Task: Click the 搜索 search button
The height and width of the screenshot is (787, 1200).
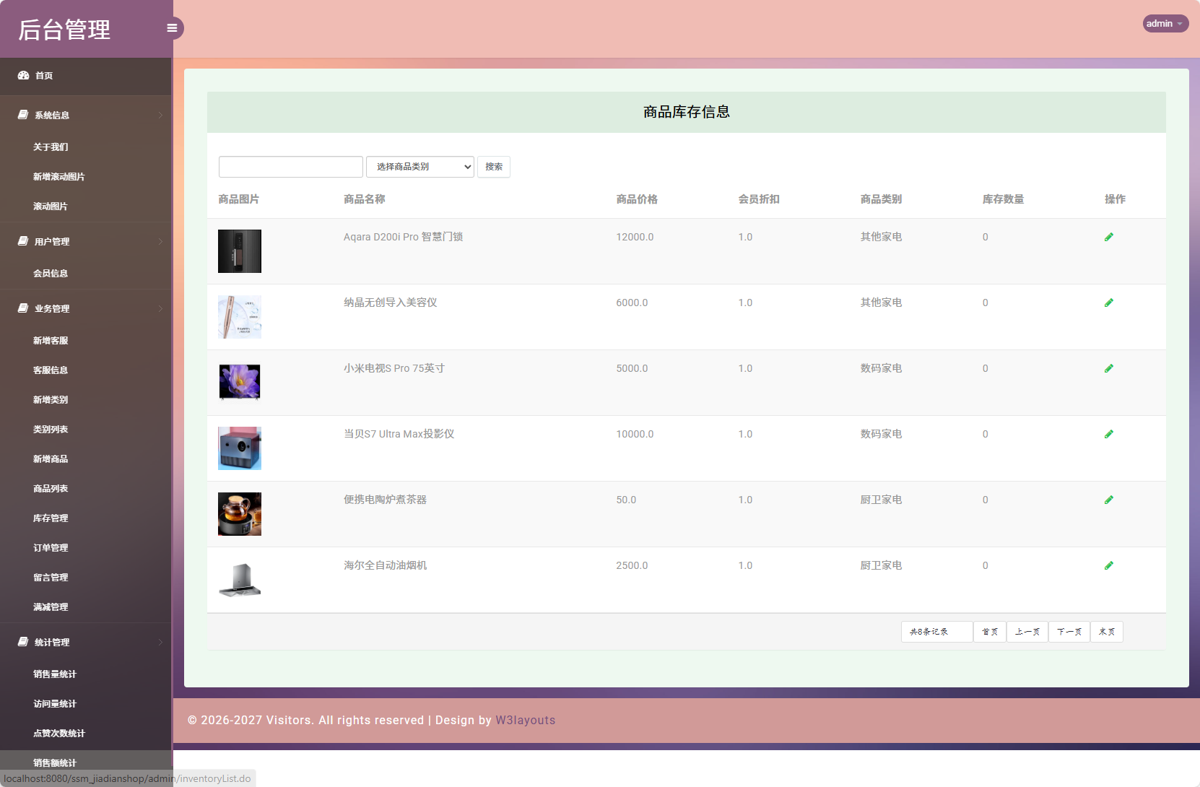Action: point(494,167)
